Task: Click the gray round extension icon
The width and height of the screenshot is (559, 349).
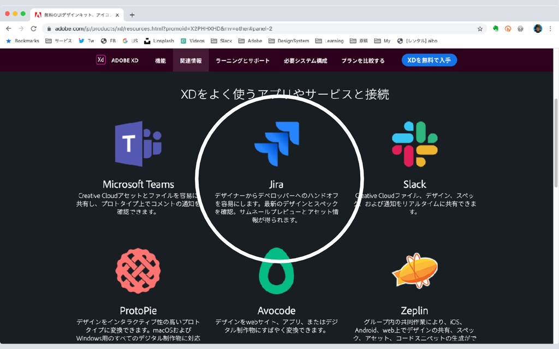Action: pyautogui.click(x=520, y=28)
